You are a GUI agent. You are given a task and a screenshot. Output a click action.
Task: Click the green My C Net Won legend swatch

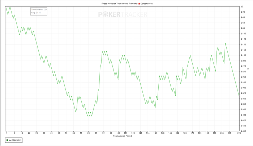pos(7,140)
